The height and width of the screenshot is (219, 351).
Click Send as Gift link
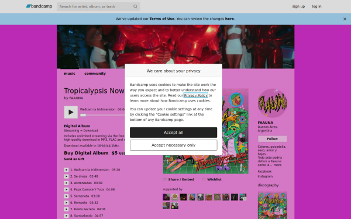[x=74, y=159]
